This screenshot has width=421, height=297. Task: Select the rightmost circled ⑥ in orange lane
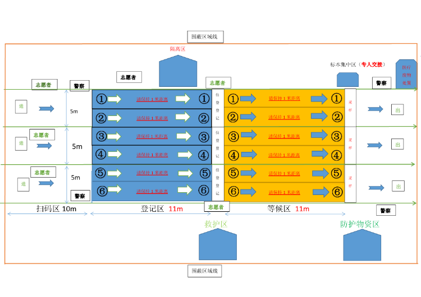click(336, 192)
